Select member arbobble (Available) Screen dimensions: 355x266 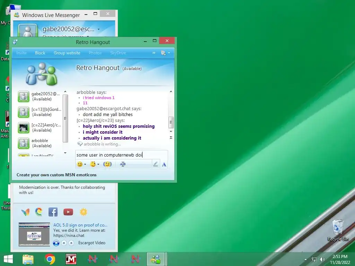(x=40, y=143)
